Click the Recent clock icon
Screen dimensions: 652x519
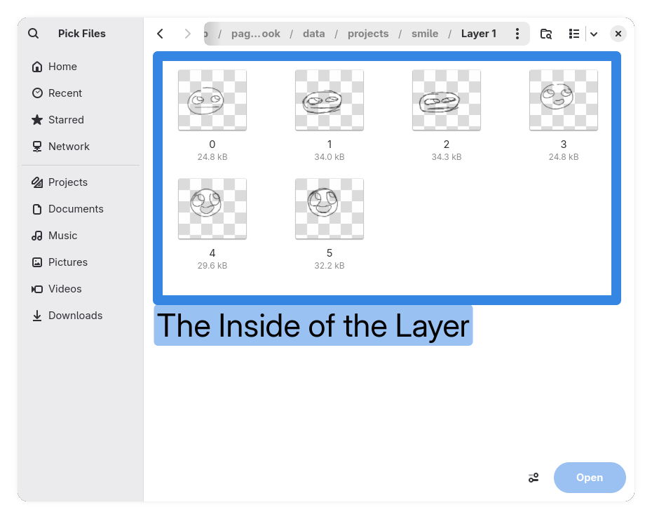[x=37, y=93]
